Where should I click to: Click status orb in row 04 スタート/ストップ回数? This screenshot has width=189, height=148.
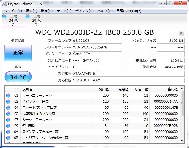click(x=8, y=108)
